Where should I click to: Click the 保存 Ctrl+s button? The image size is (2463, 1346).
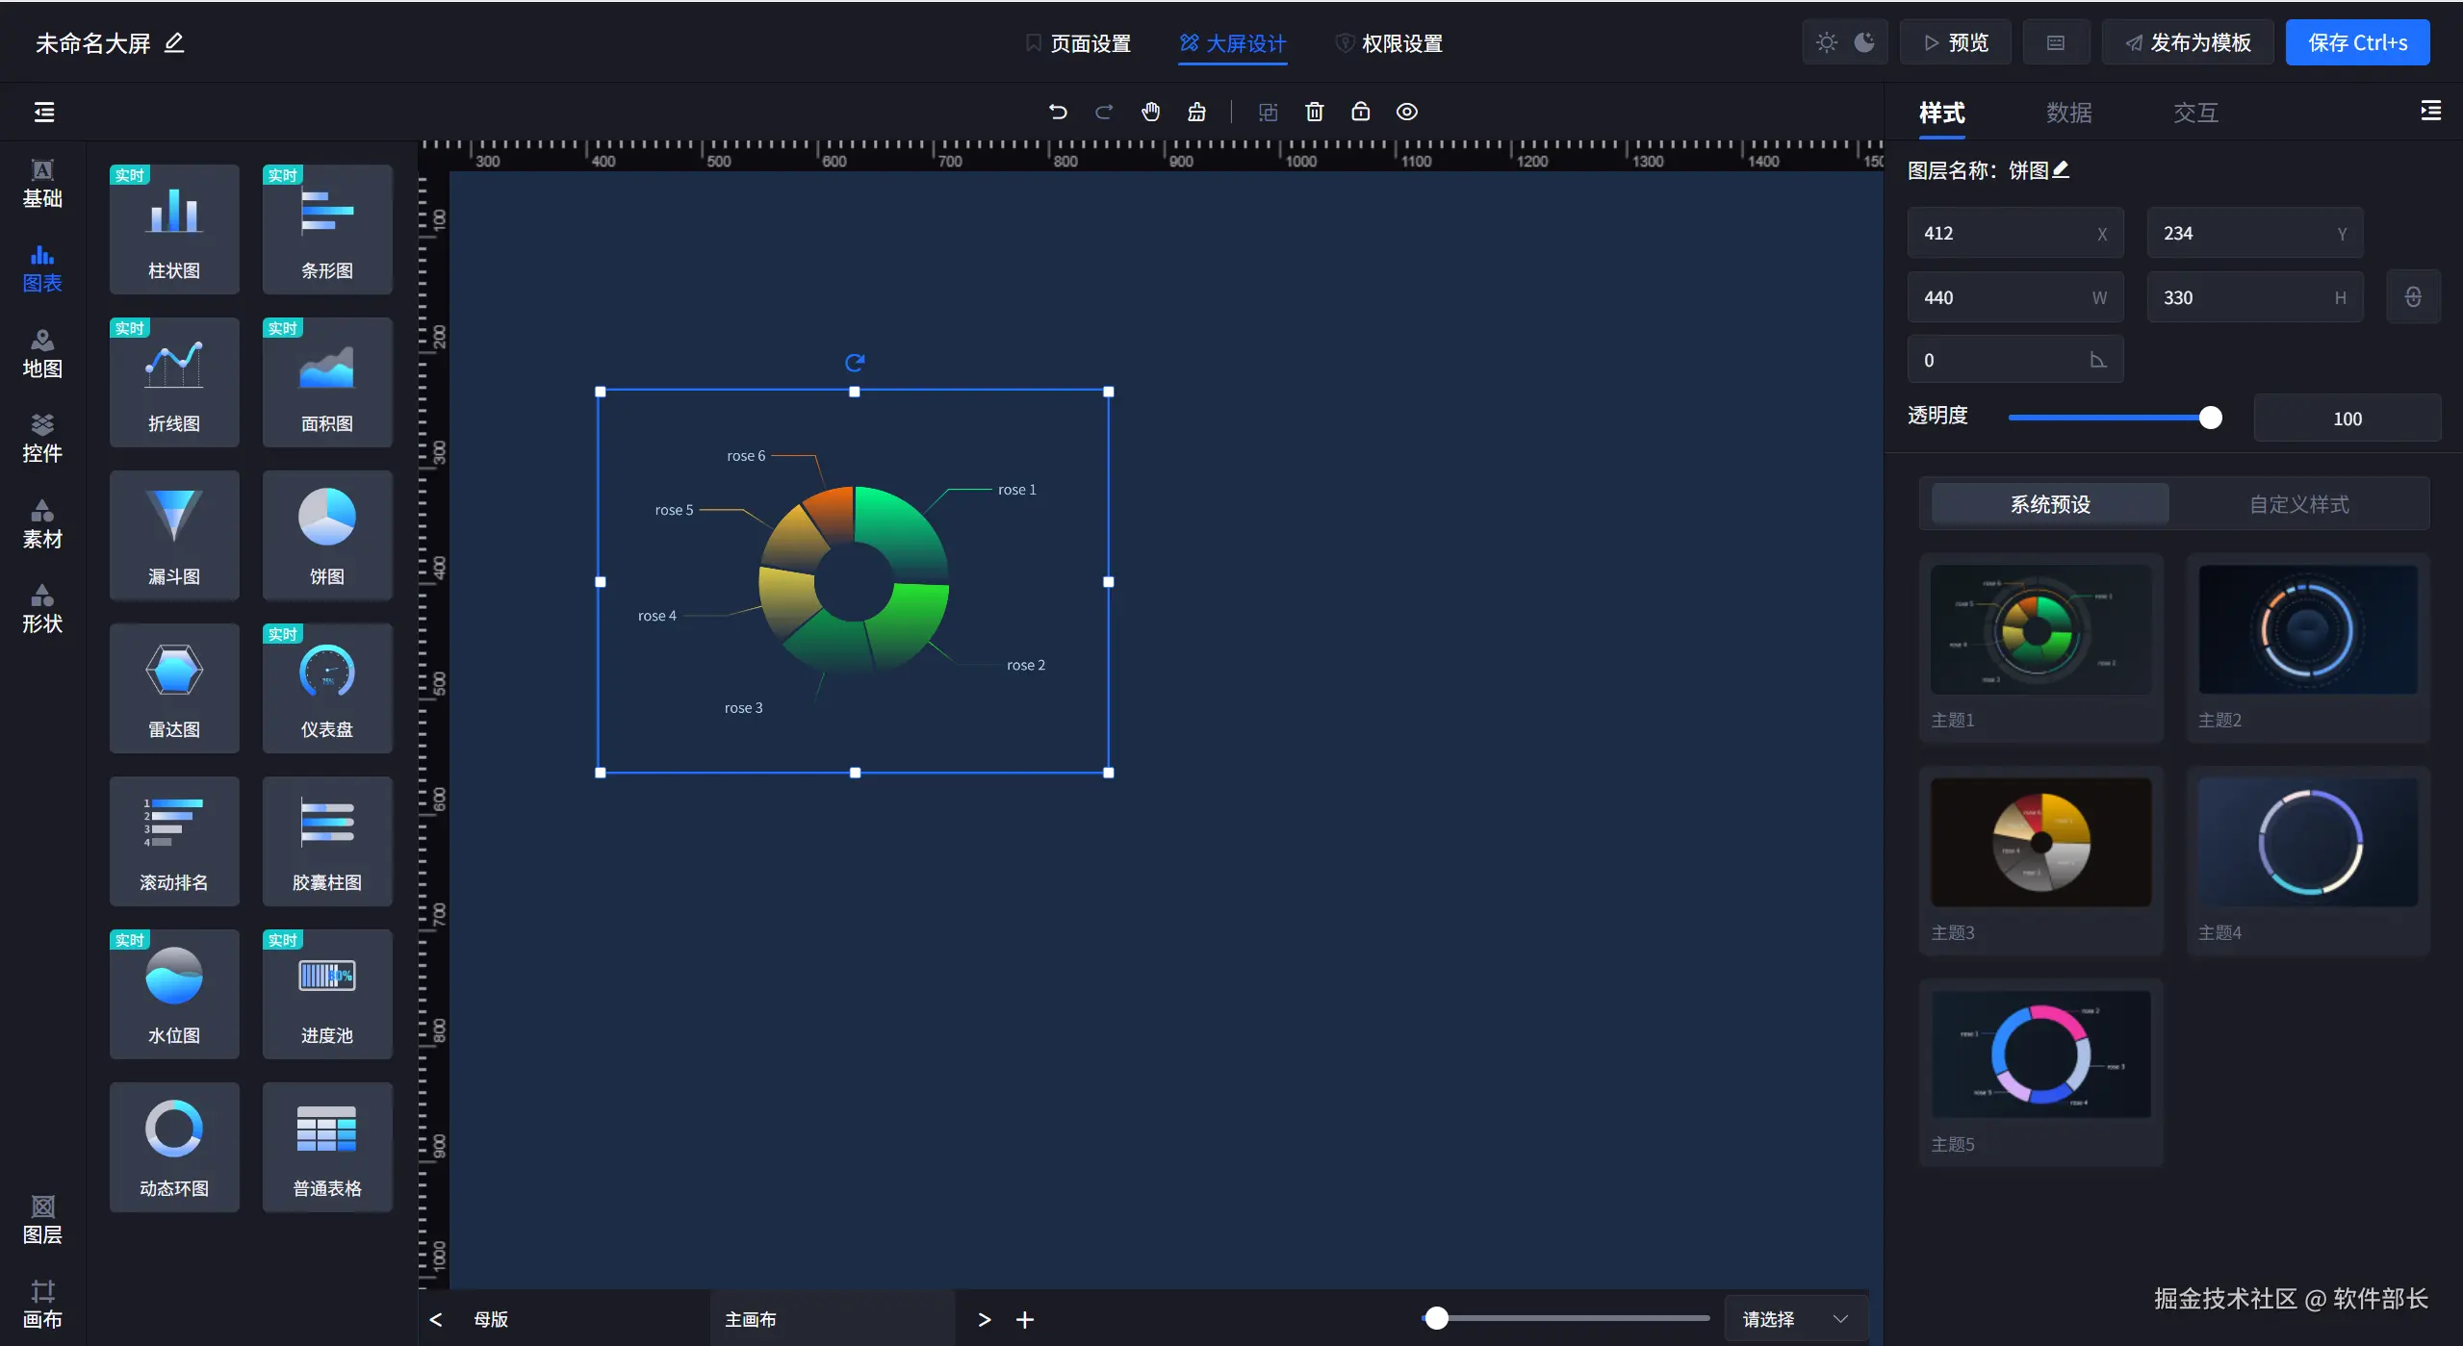(2357, 42)
